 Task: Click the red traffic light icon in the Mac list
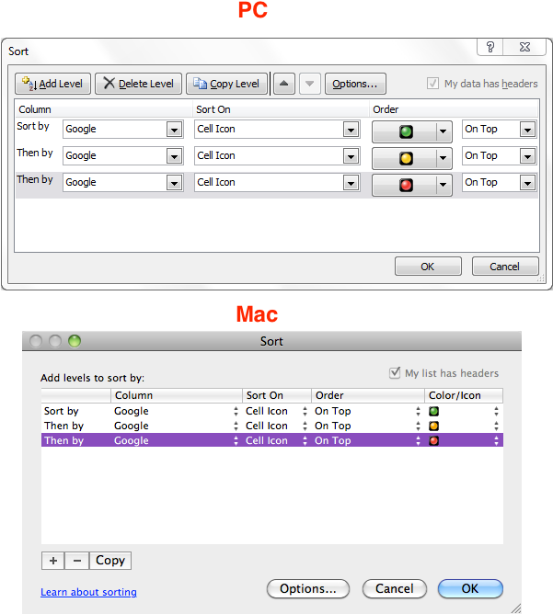tap(434, 441)
